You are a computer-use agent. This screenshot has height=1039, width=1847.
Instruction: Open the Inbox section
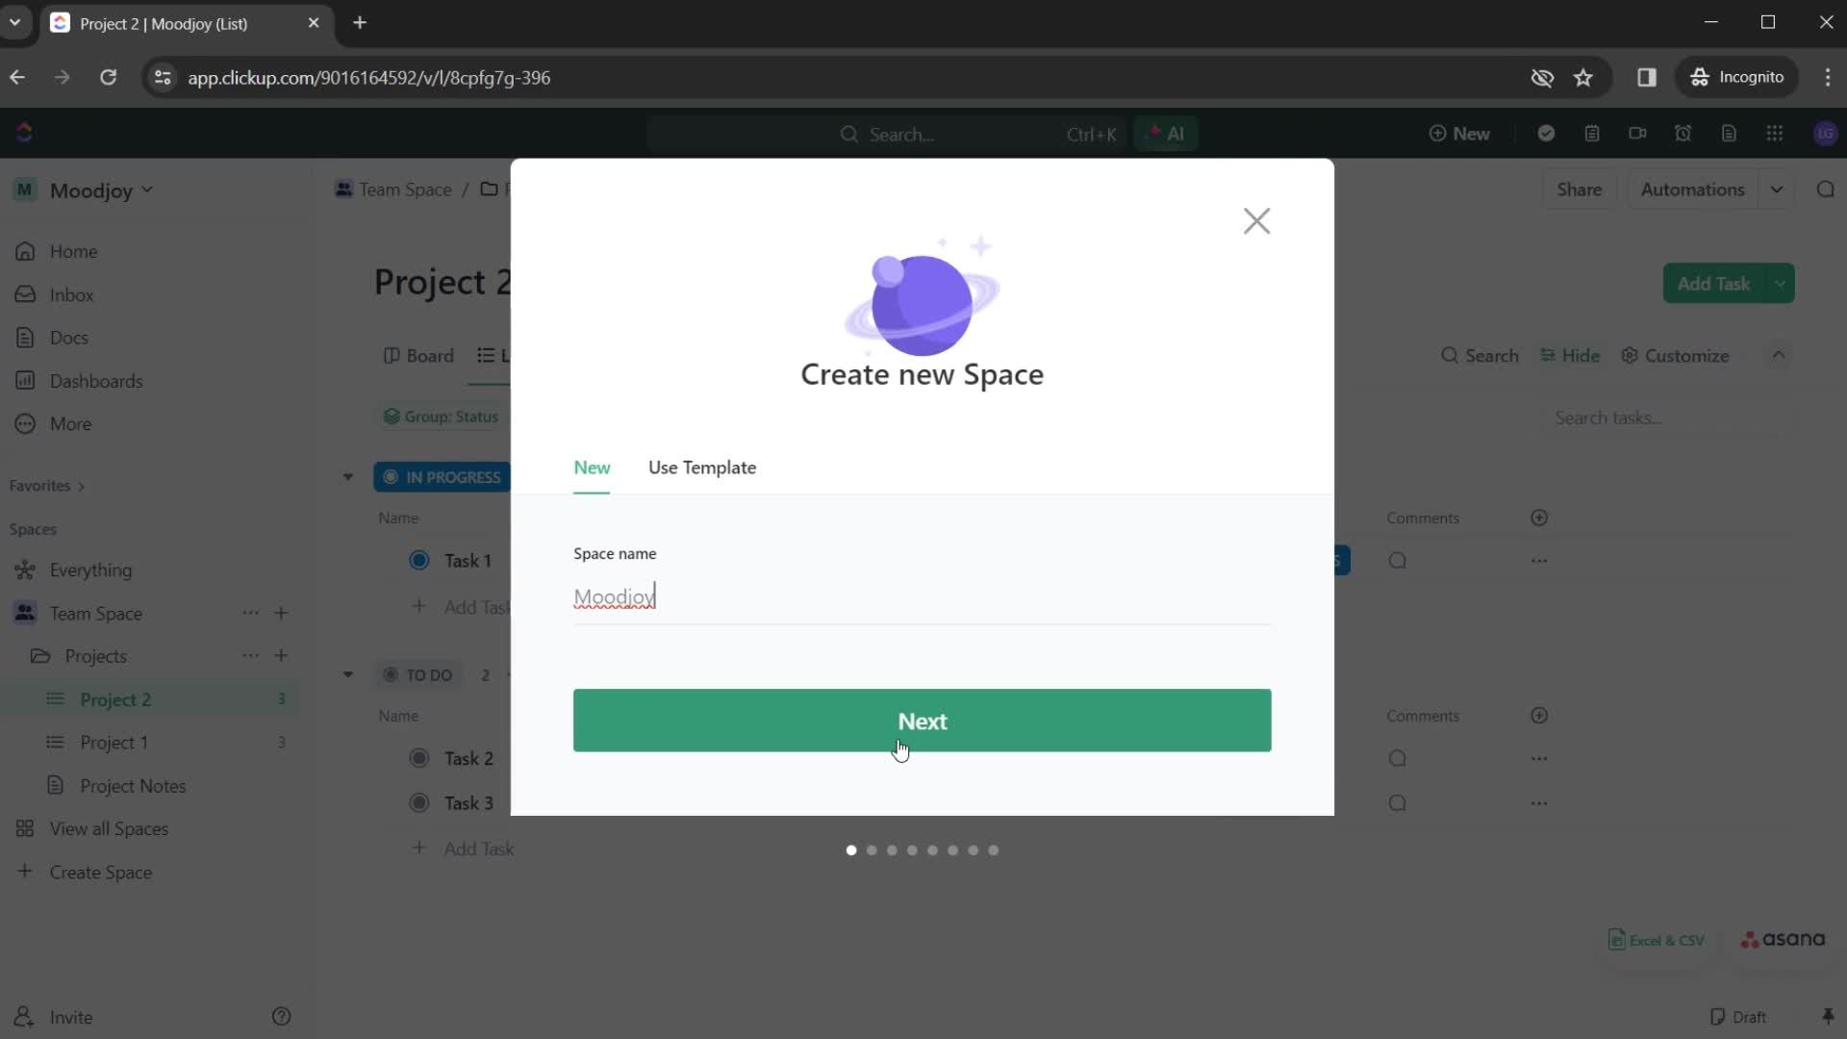tap(72, 294)
